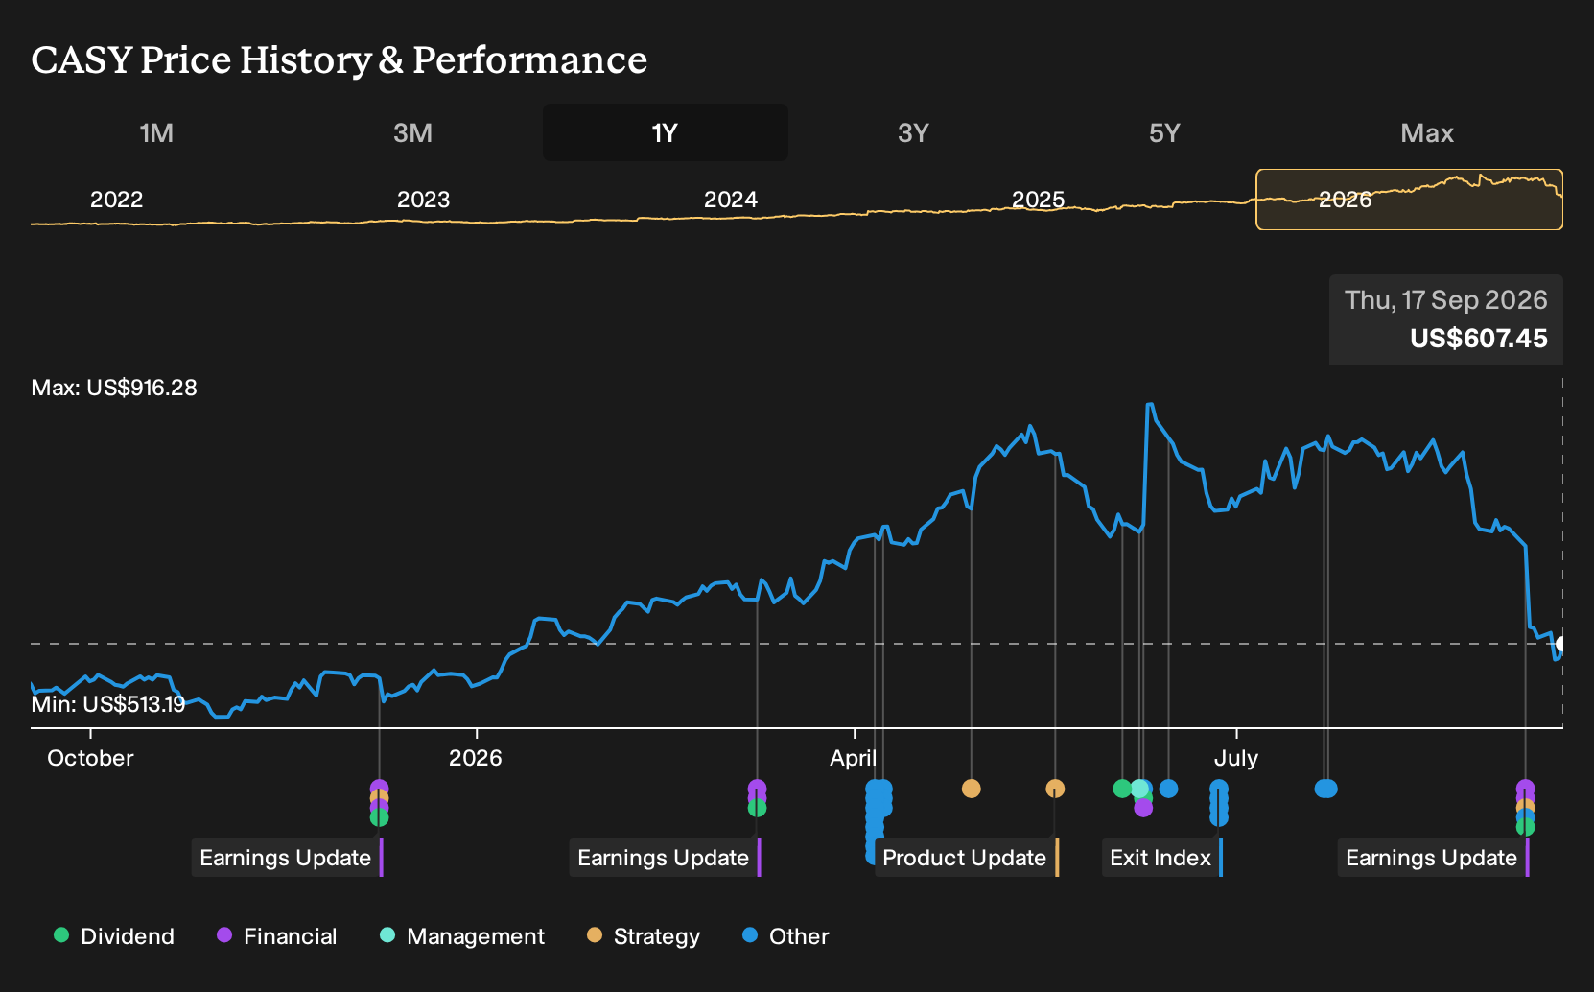Toggle Strategy events in the legend
The height and width of the screenshot is (992, 1594).
tap(644, 936)
